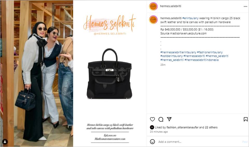
Task: Like the post with the heart icon
Action: [x=152, y=119]
